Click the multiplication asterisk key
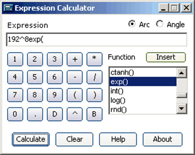 pos(94,59)
